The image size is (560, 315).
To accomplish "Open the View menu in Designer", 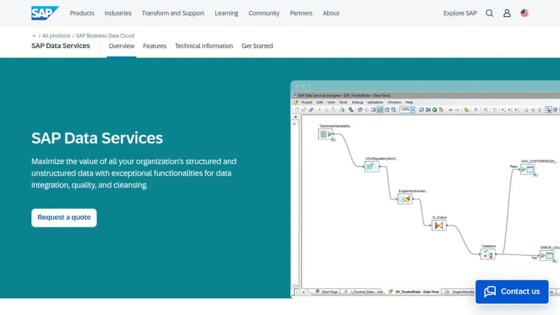I will 331,103.
